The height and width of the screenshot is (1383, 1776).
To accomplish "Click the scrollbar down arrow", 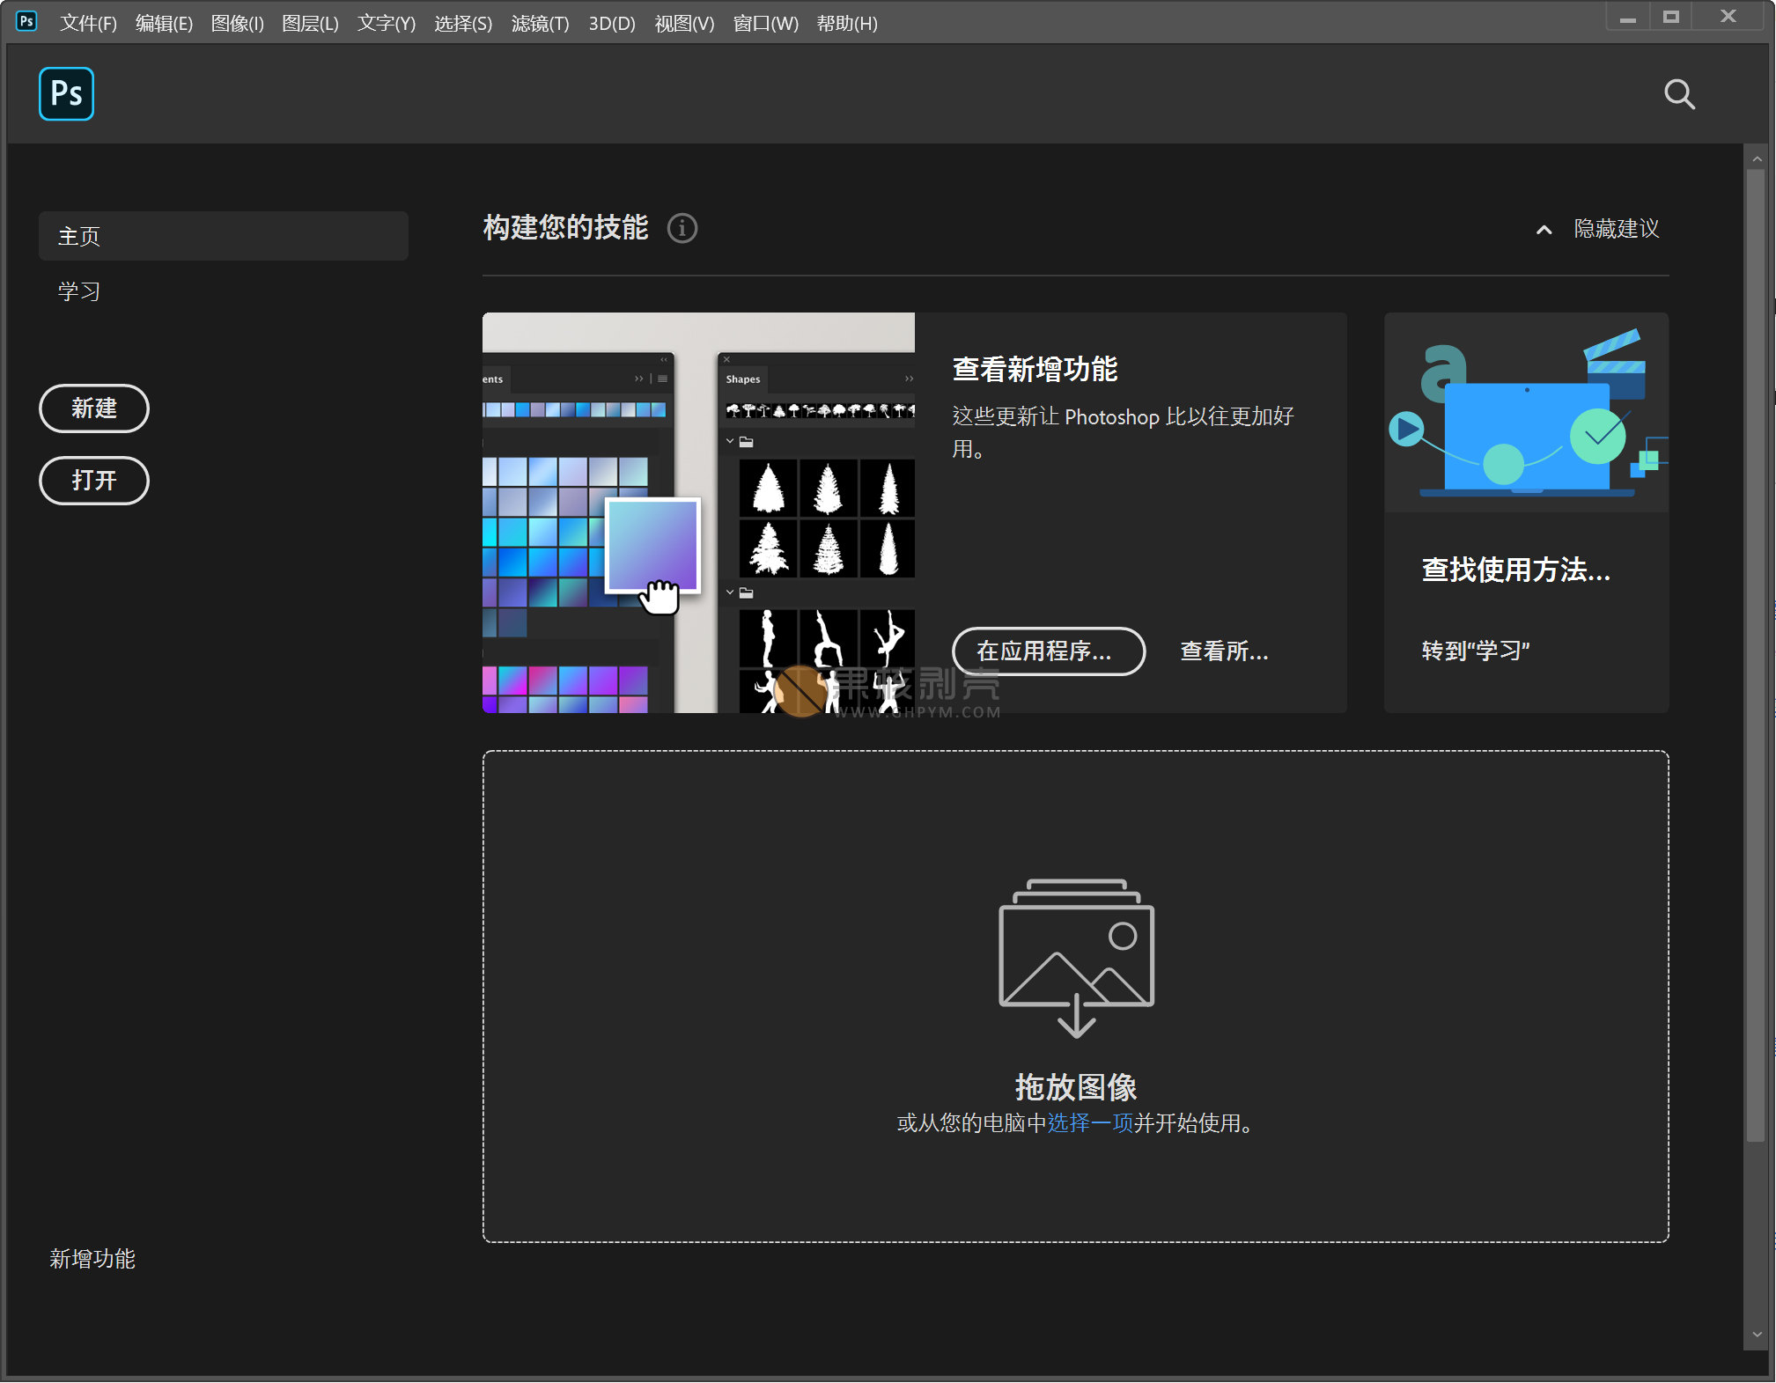I will 1757,1335.
